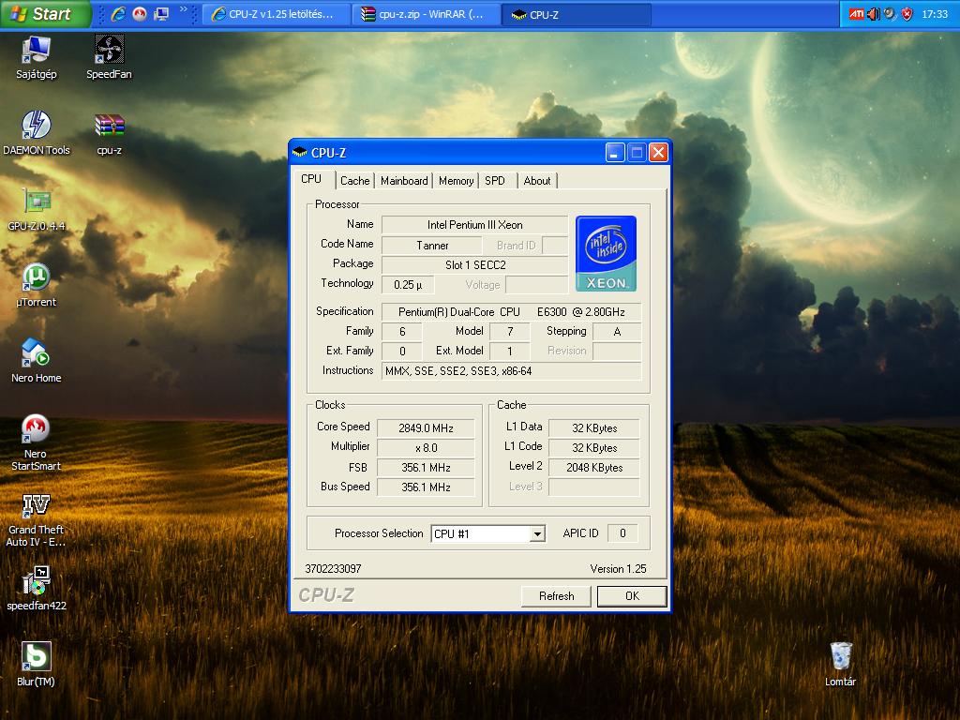Select the cpu-z archive icon on desktop
This screenshot has height=720, width=960.
109,133
